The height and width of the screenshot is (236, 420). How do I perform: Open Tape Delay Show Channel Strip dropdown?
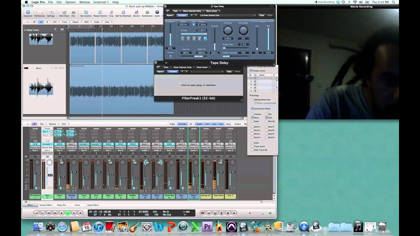tap(193, 11)
